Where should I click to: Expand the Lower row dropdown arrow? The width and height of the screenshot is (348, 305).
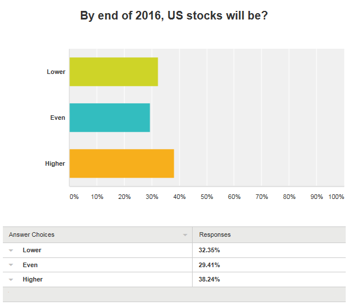coord(11,251)
